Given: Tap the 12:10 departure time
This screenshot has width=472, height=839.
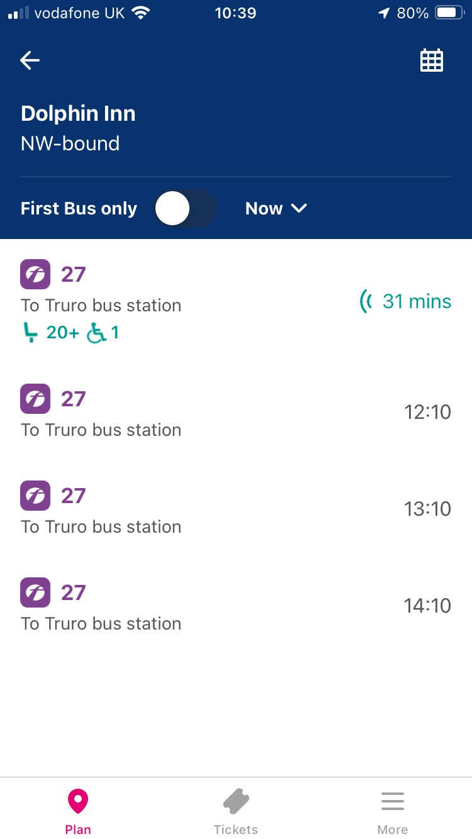Looking at the screenshot, I should (427, 413).
